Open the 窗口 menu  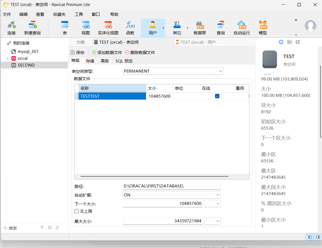point(96,14)
